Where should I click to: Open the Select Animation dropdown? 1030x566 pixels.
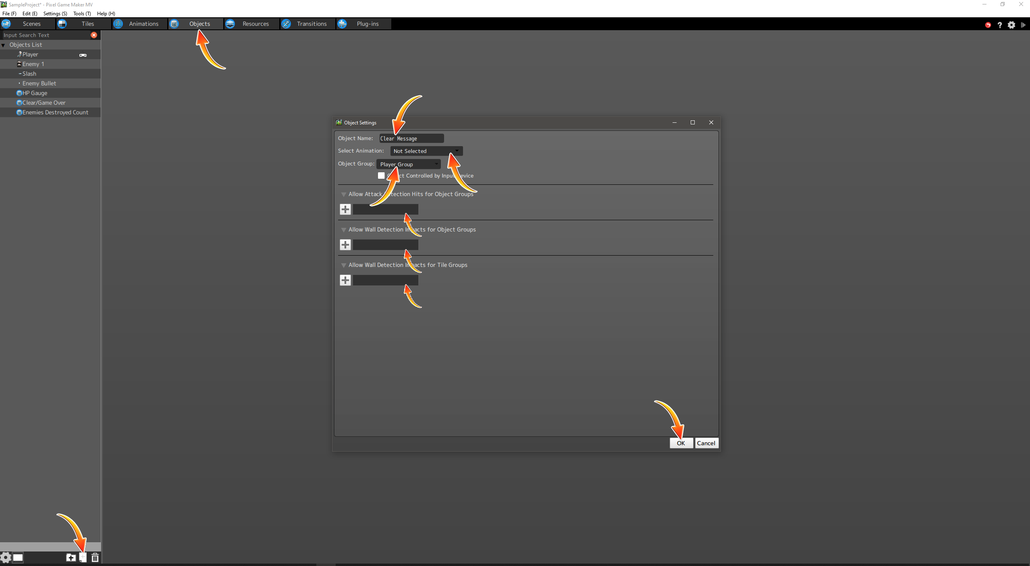[426, 151]
